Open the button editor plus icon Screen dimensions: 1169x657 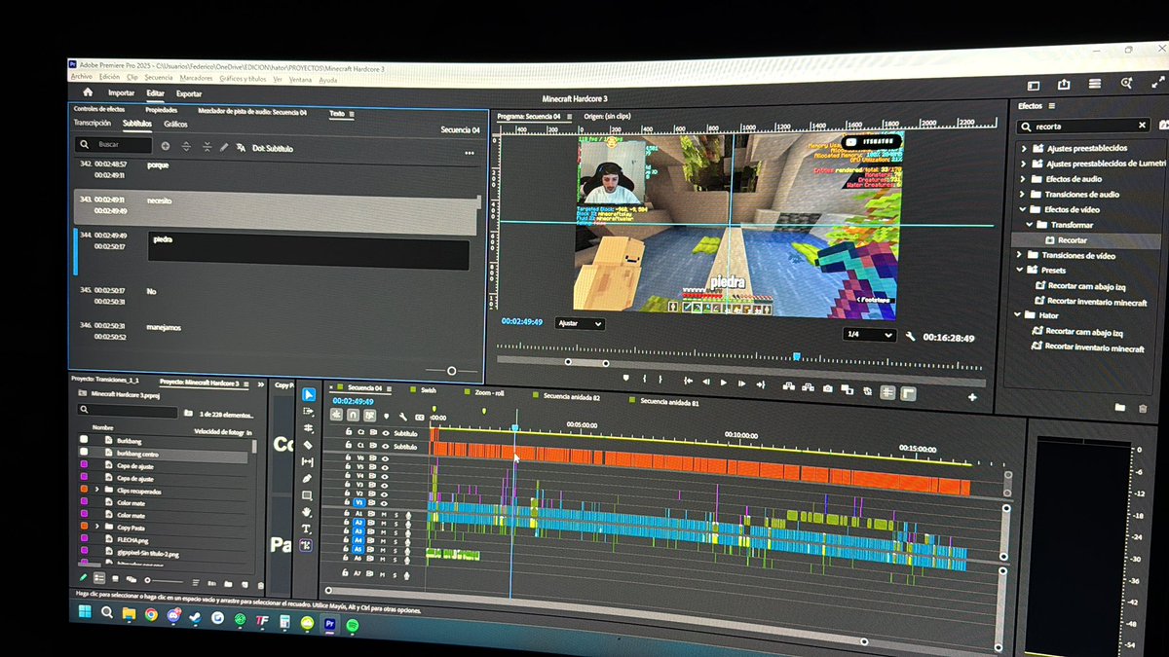972,397
